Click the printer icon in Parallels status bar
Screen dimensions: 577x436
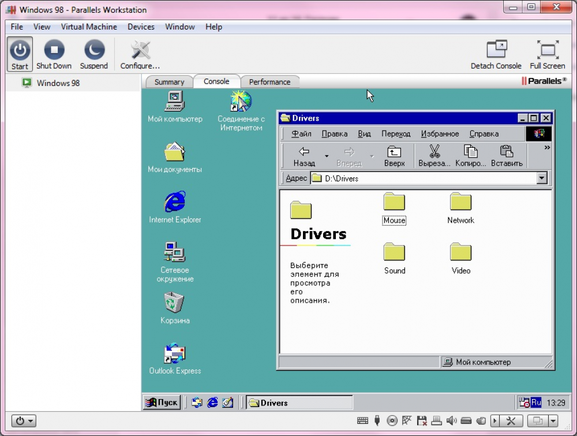point(436,420)
